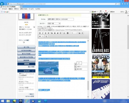Center align the editor text
This screenshot has width=129, height=103.
click(55, 33)
